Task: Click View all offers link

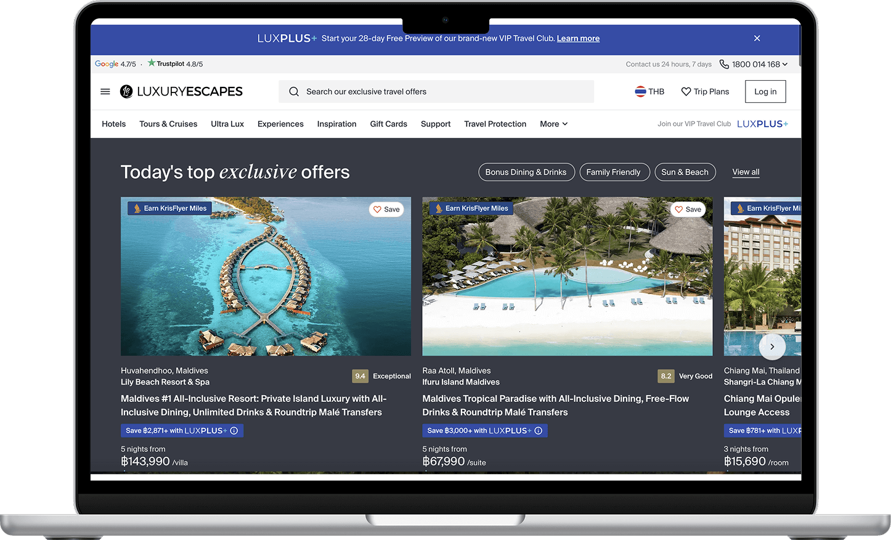Action: pyautogui.click(x=746, y=172)
